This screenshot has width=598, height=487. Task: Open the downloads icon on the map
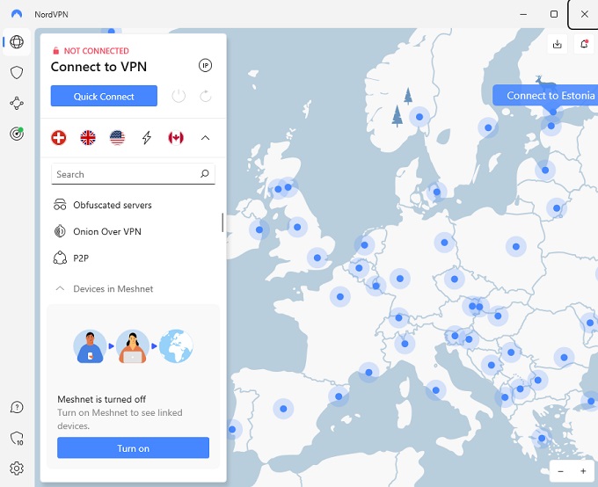(558, 44)
